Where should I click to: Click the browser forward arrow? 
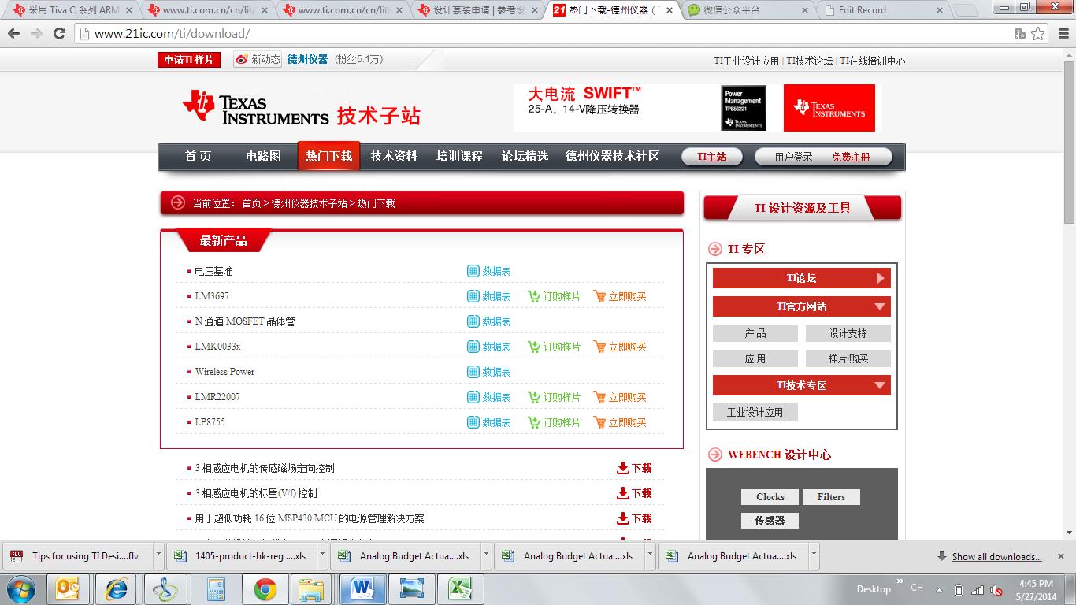pos(36,34)
